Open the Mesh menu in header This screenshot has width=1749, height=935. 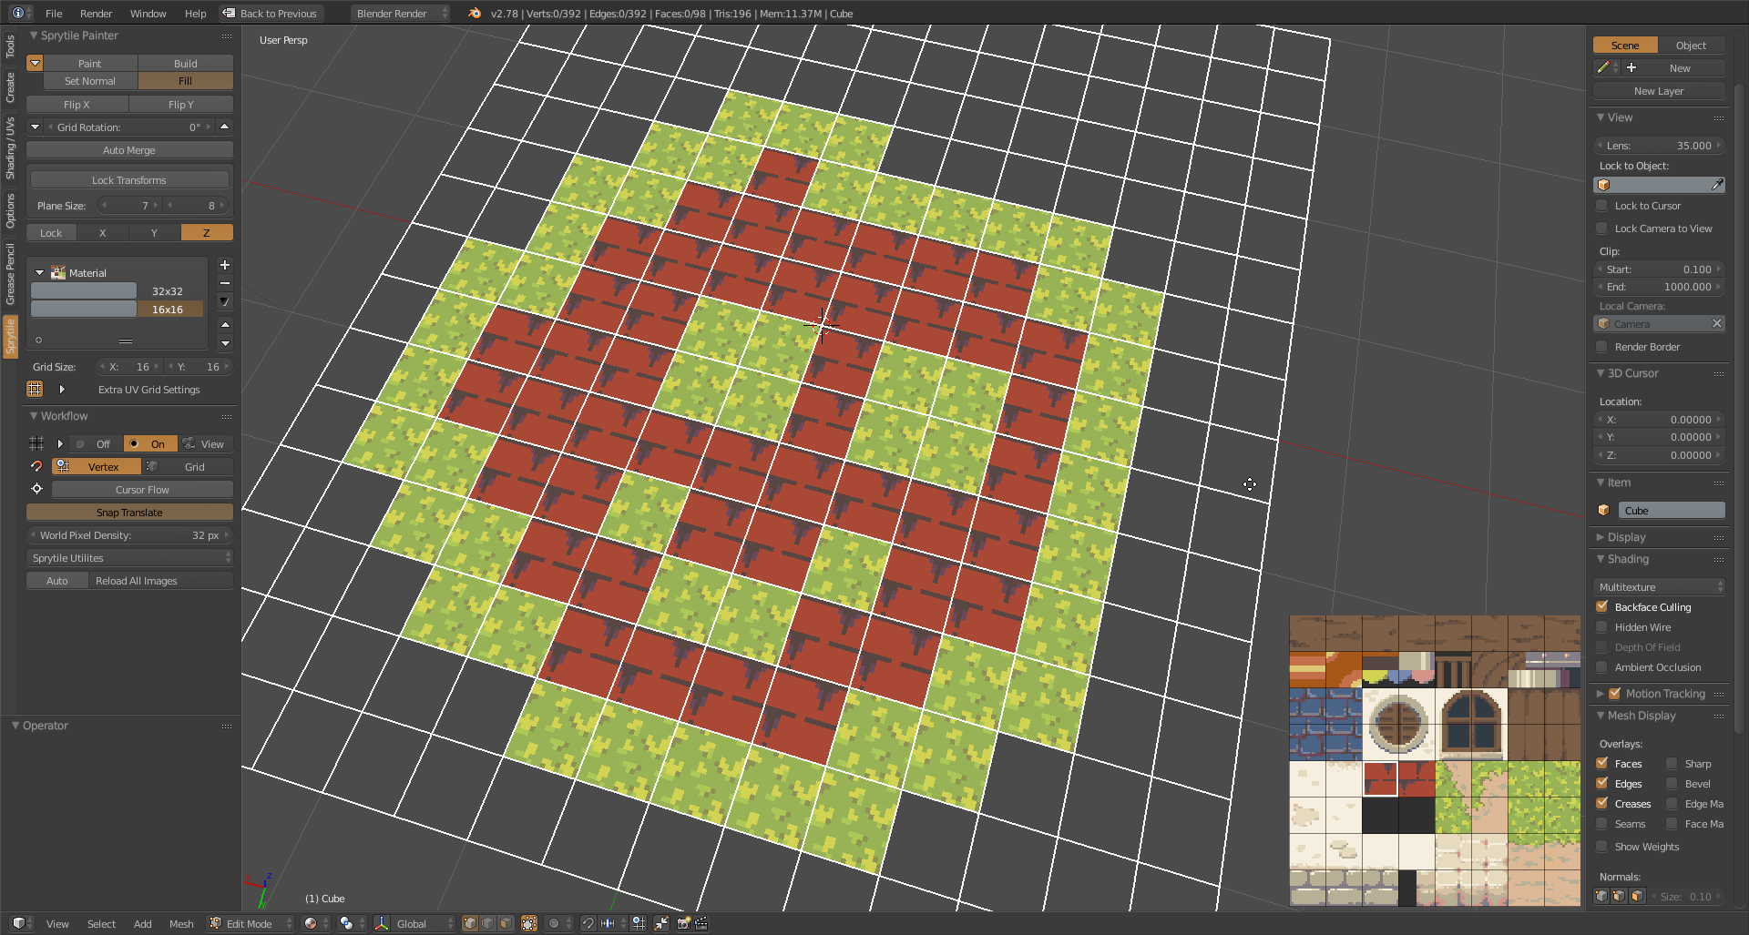181,924
